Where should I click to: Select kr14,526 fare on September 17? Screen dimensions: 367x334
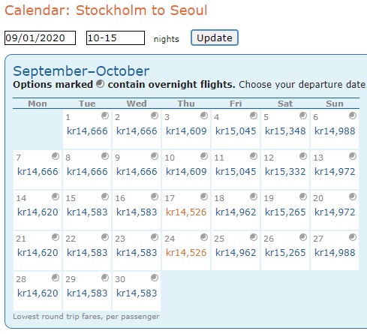186,212
